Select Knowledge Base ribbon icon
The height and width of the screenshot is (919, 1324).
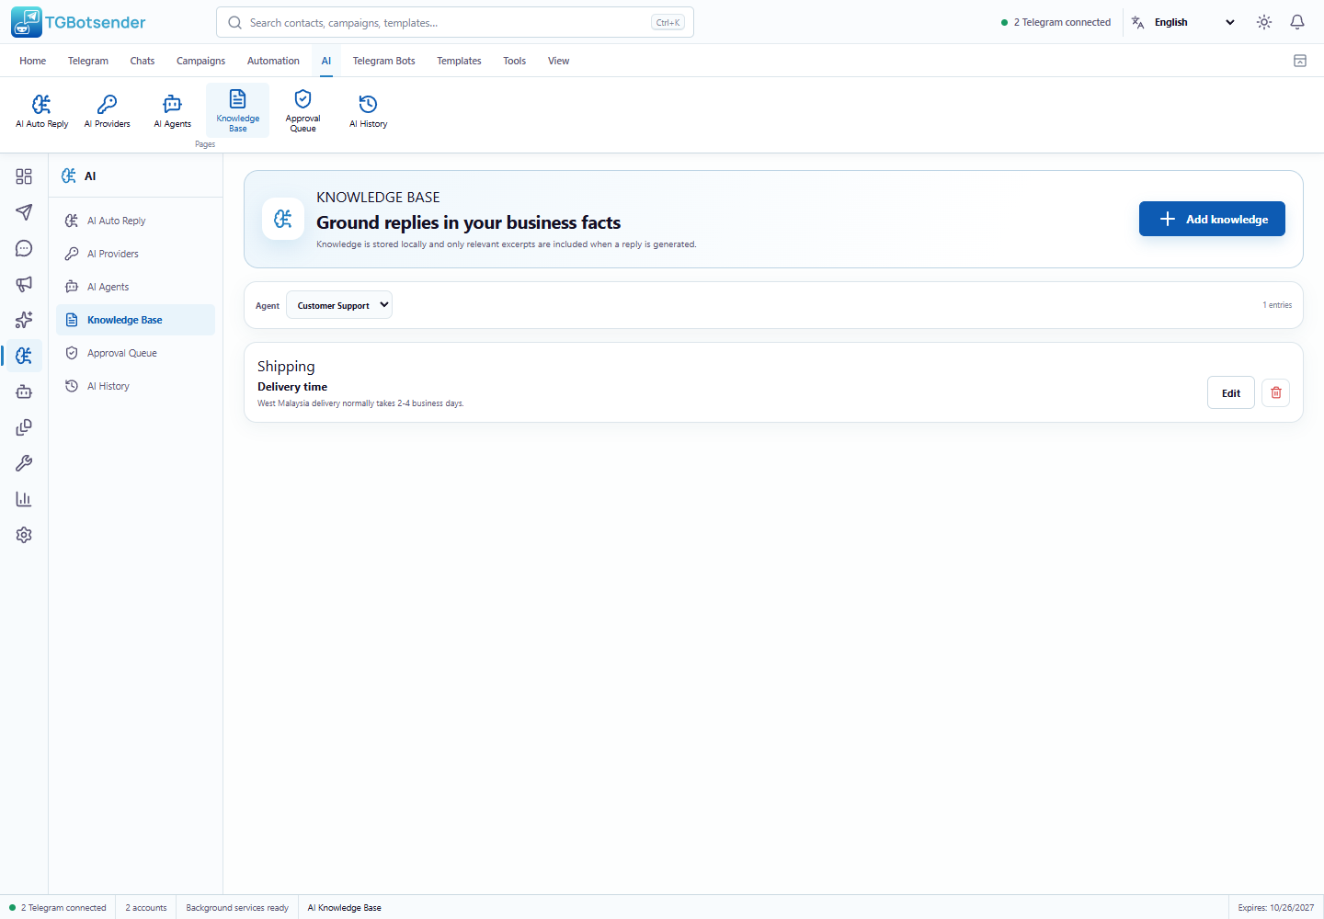click(237, 110)
